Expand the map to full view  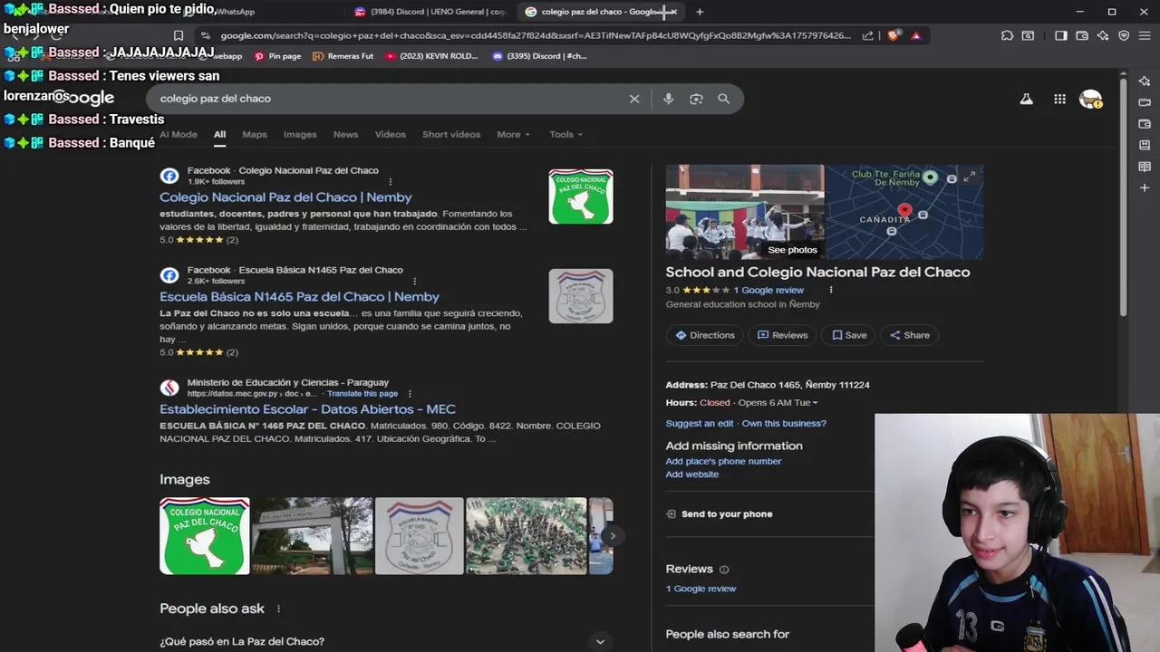tap(970, 177)
